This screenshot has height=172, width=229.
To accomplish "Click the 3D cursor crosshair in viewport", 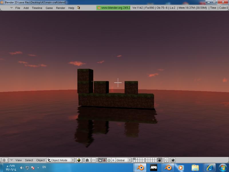I will click(x=118, y=83).
